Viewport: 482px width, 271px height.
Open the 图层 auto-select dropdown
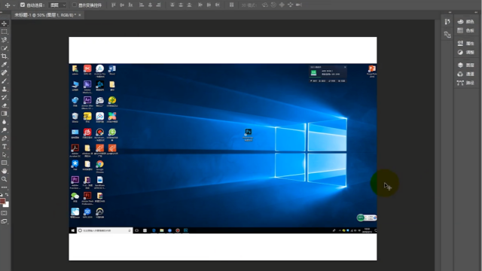pyautogui.click(x=58, y=5)
